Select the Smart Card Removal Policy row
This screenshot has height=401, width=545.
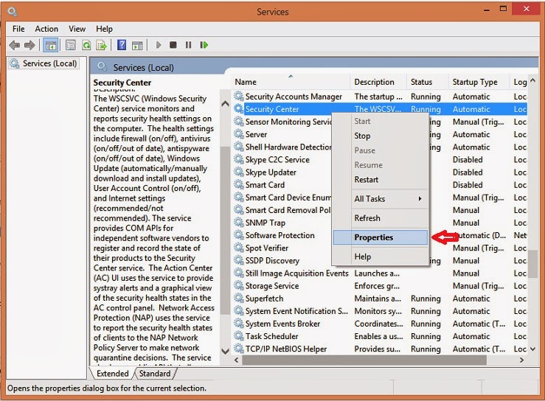coord(380,210)
